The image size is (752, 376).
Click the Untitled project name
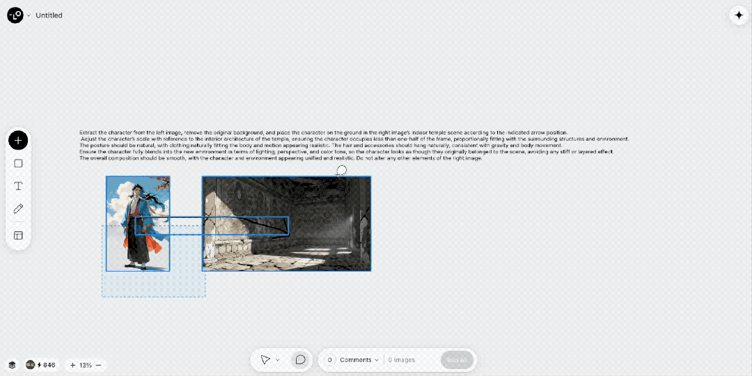pos(49,15)
